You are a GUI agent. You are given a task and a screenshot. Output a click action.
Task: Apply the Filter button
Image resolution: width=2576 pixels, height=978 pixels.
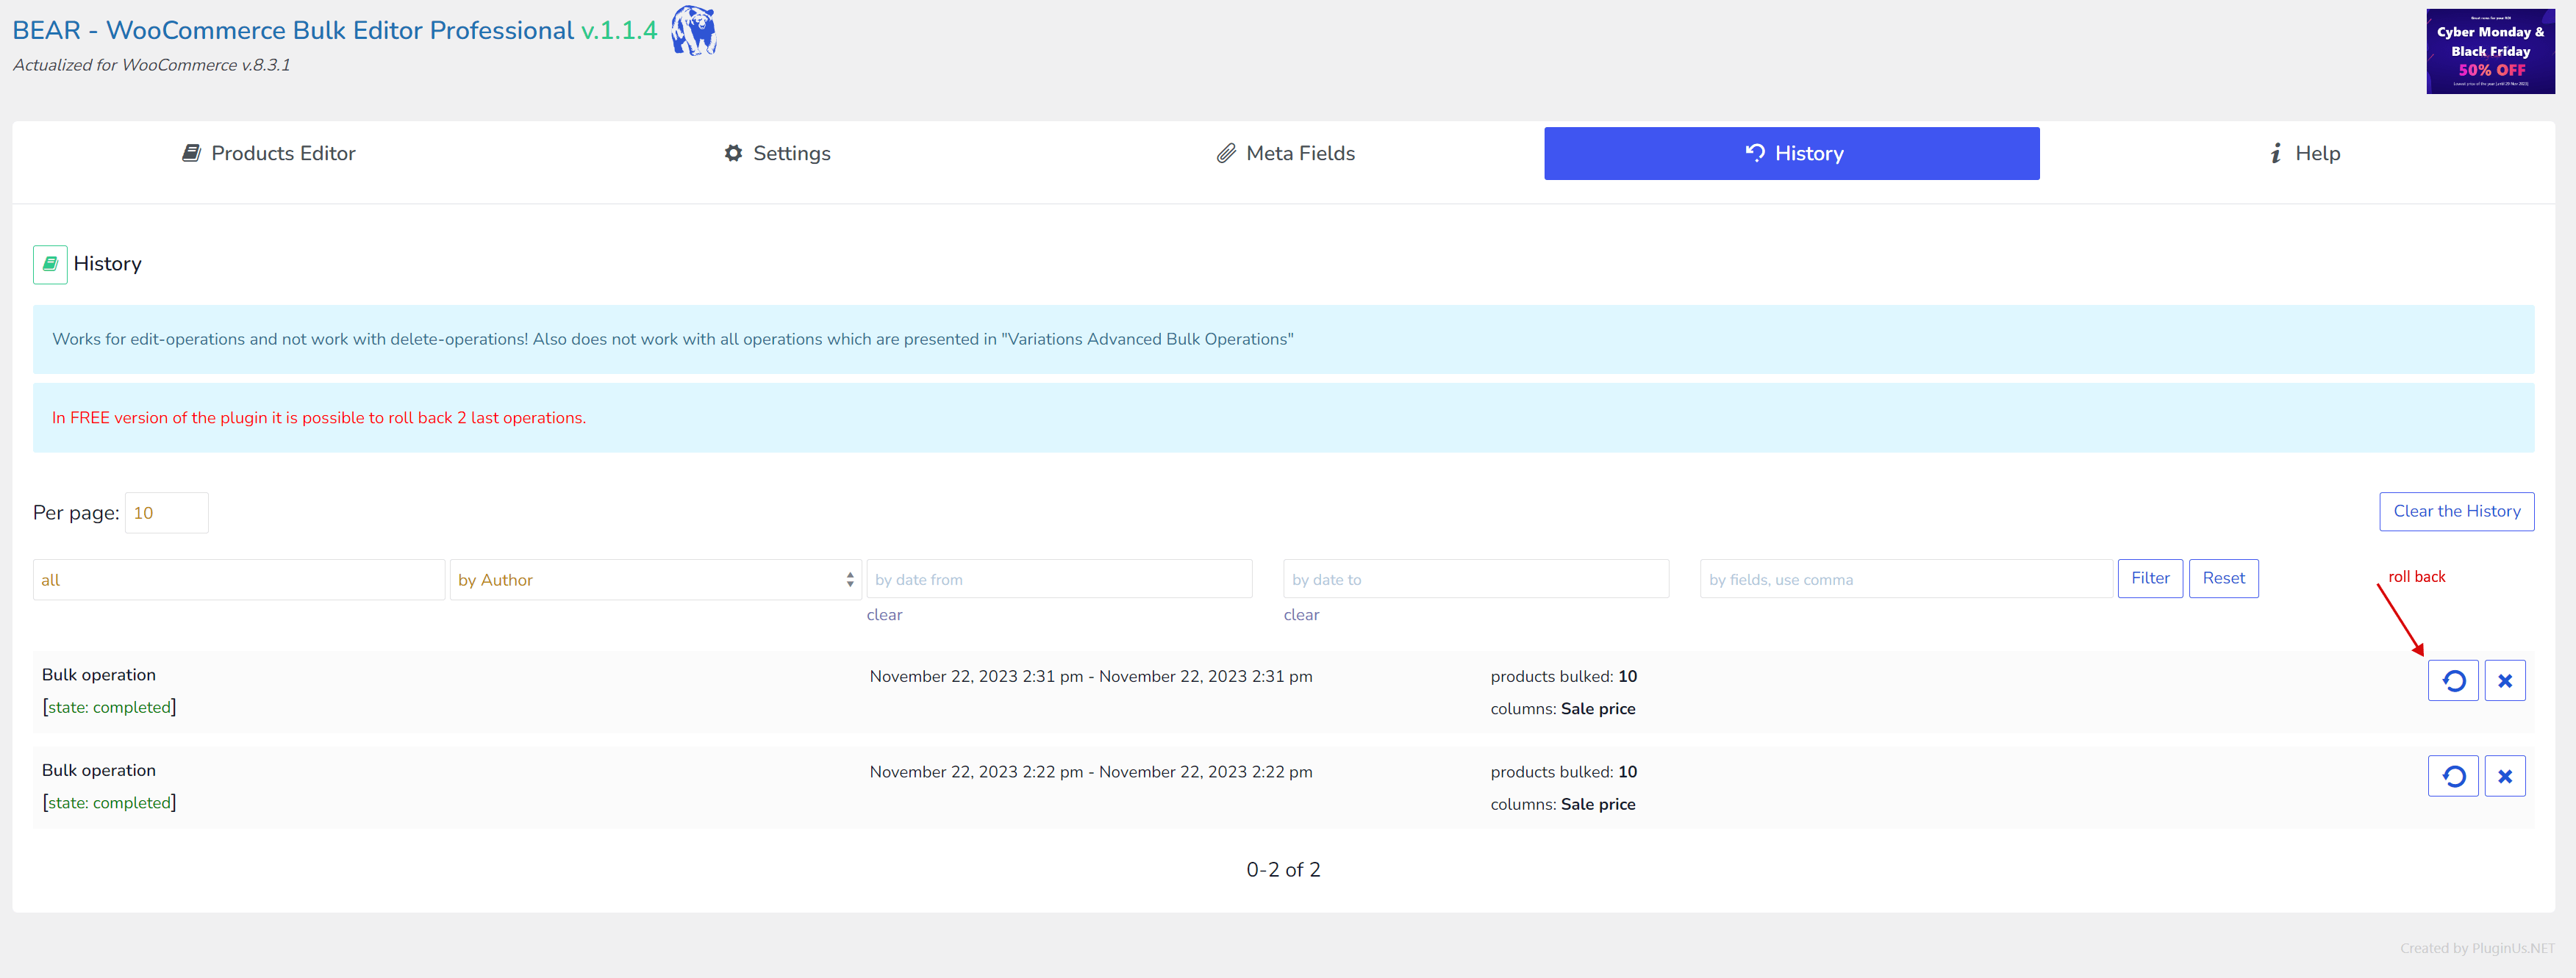tap(2150, 578)
